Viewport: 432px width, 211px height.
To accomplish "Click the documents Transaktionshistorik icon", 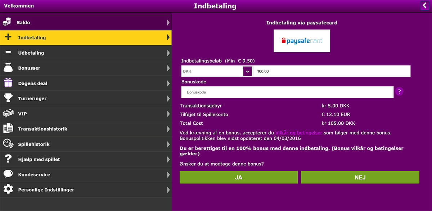I will tap(8, 129).
